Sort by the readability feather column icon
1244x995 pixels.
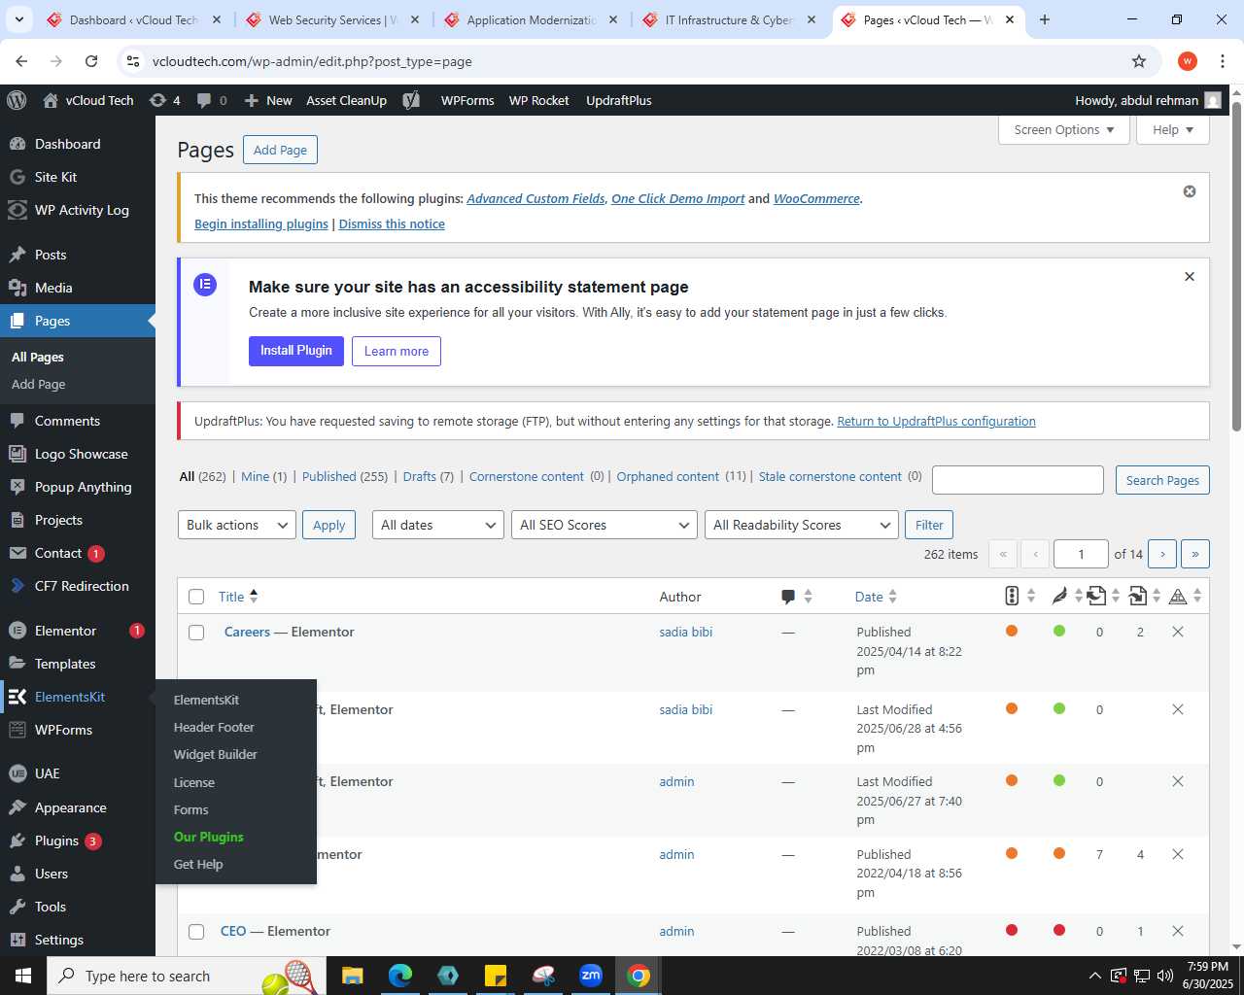[x=1059, y=596]
